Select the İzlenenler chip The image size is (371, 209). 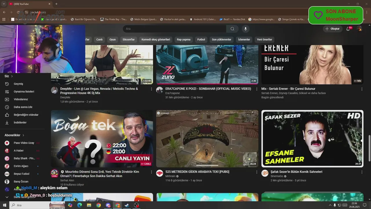point(244,39)
